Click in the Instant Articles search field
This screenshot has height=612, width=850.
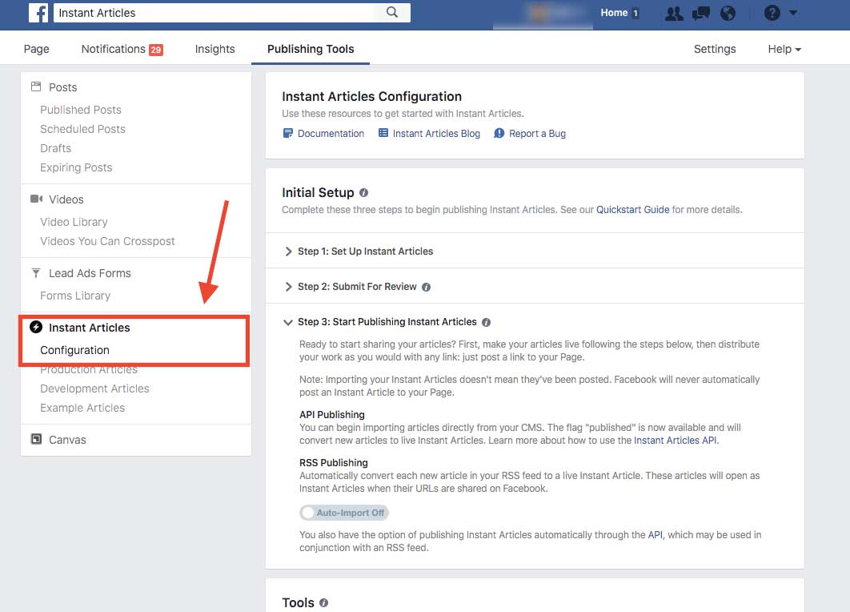coord(215,13)
